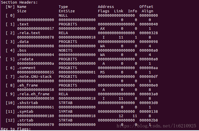Select the '.data' section name
This screenshot has height=131, width=199.
tap(23, 42)
